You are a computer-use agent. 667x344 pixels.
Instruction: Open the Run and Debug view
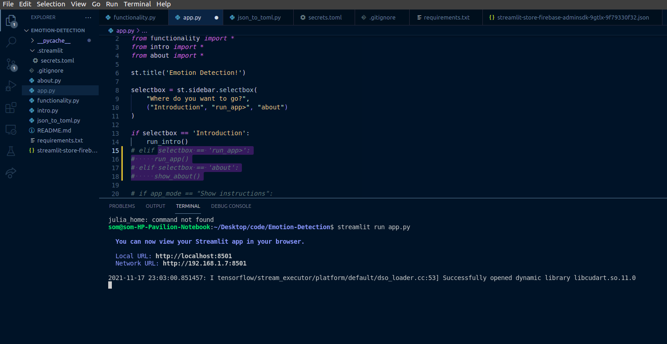click(x=11, y=86)
